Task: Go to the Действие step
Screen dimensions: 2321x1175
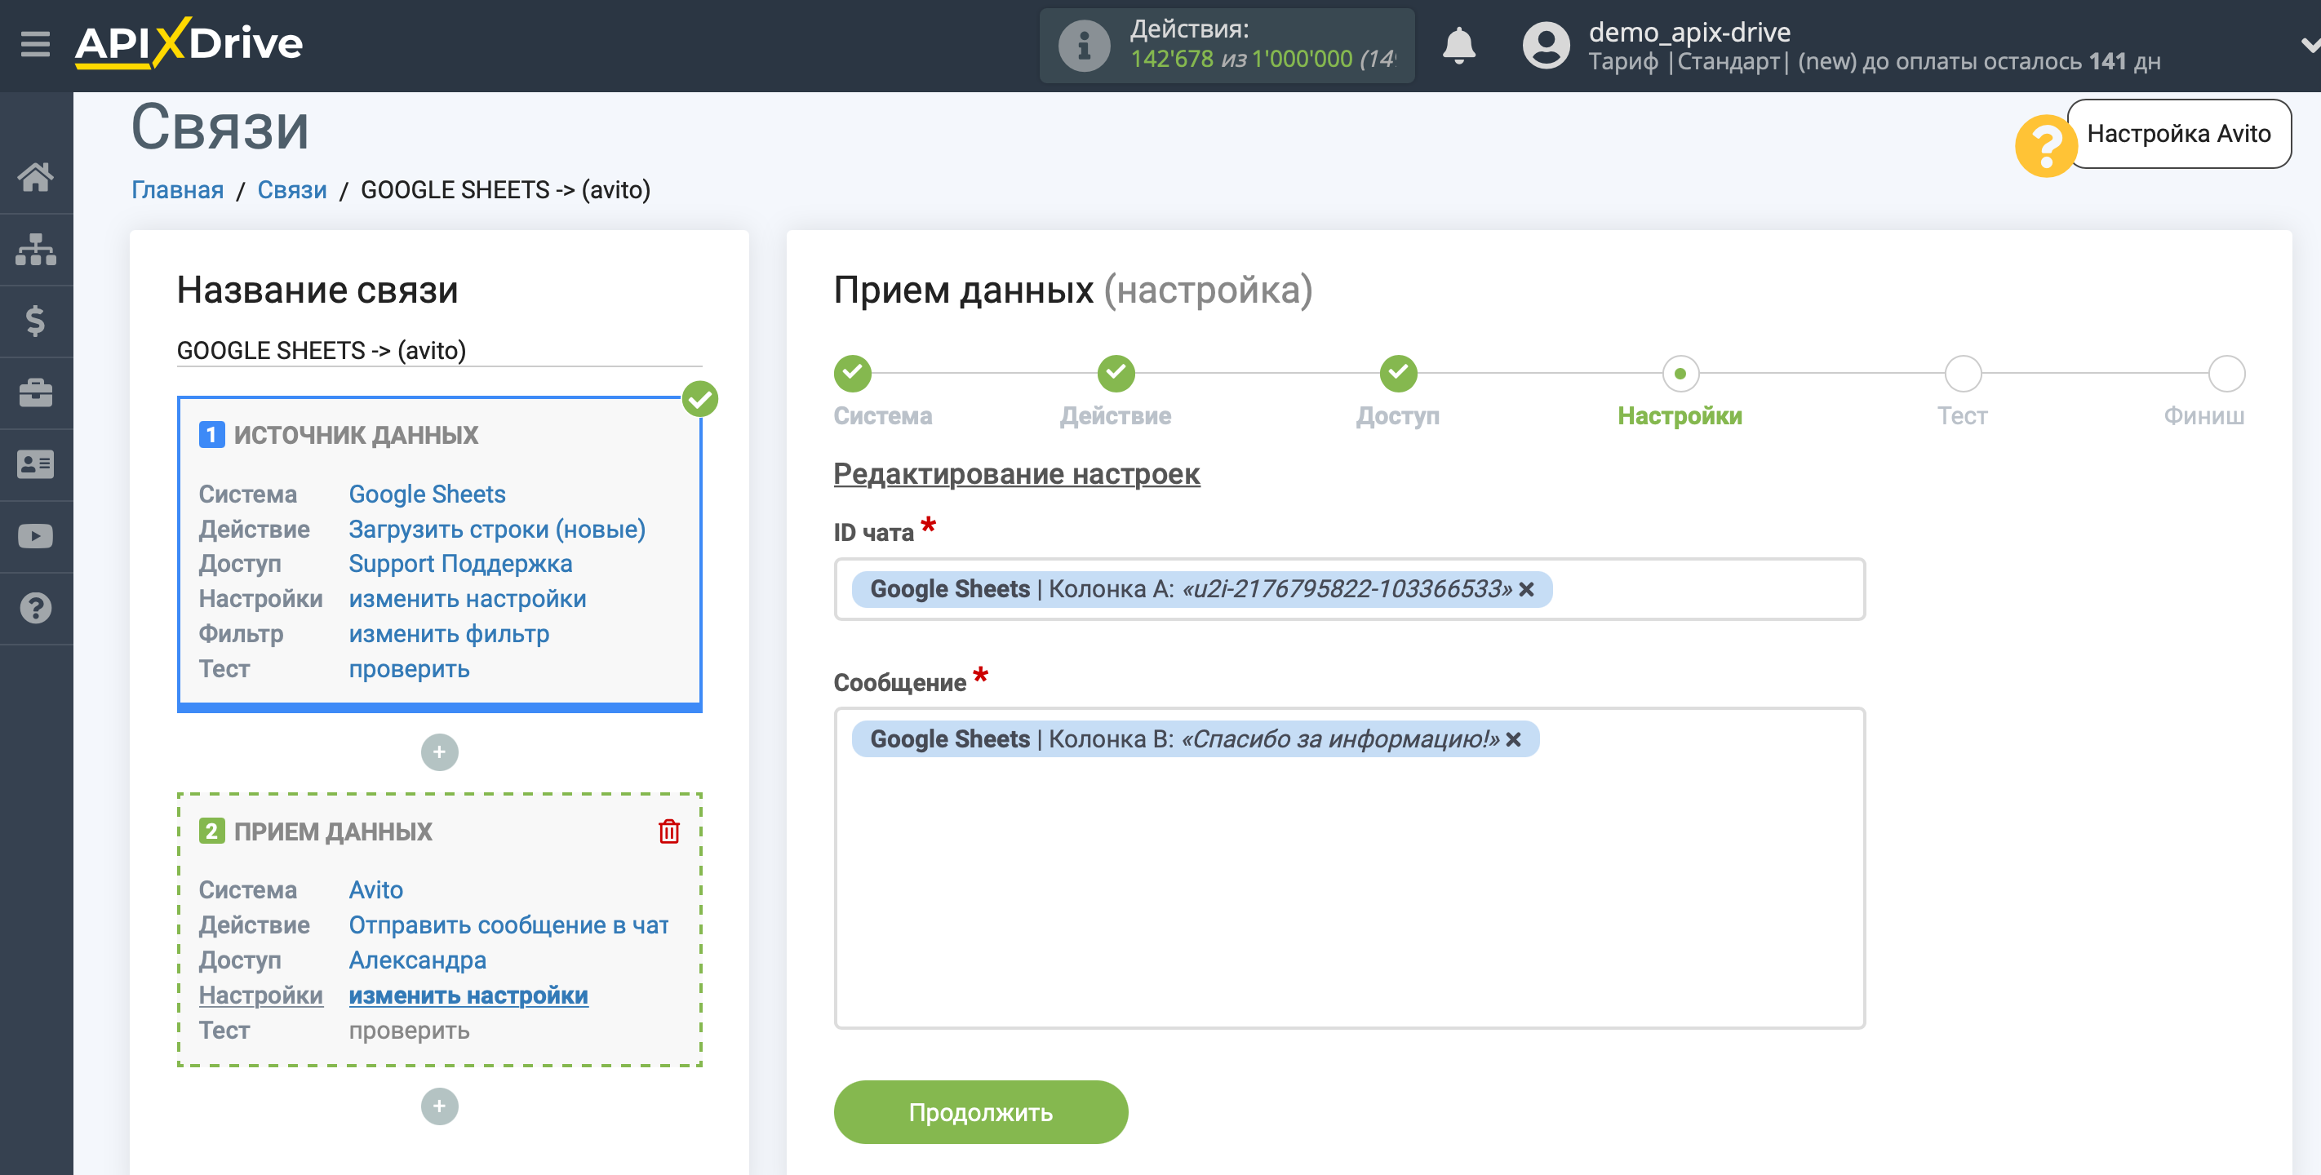Action: (1116, 373)
